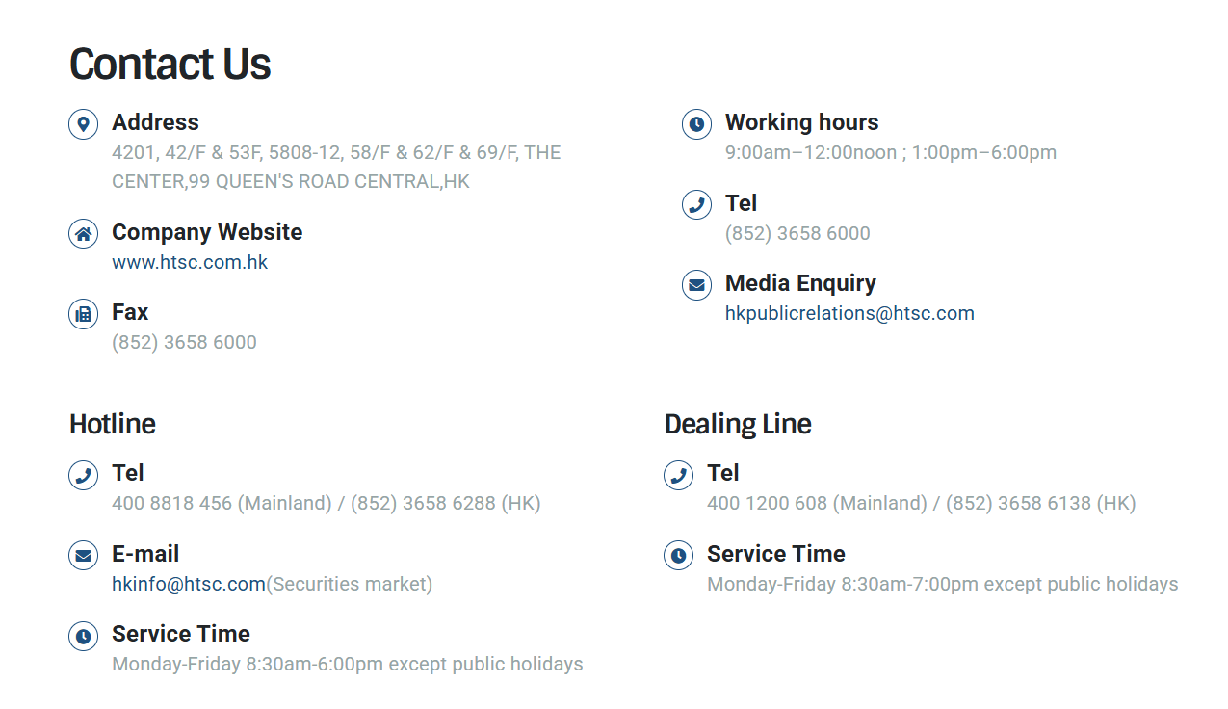Click the clock icon beside Hotline Service Time
Screen dimensions: 1228x709
point(84,636)
